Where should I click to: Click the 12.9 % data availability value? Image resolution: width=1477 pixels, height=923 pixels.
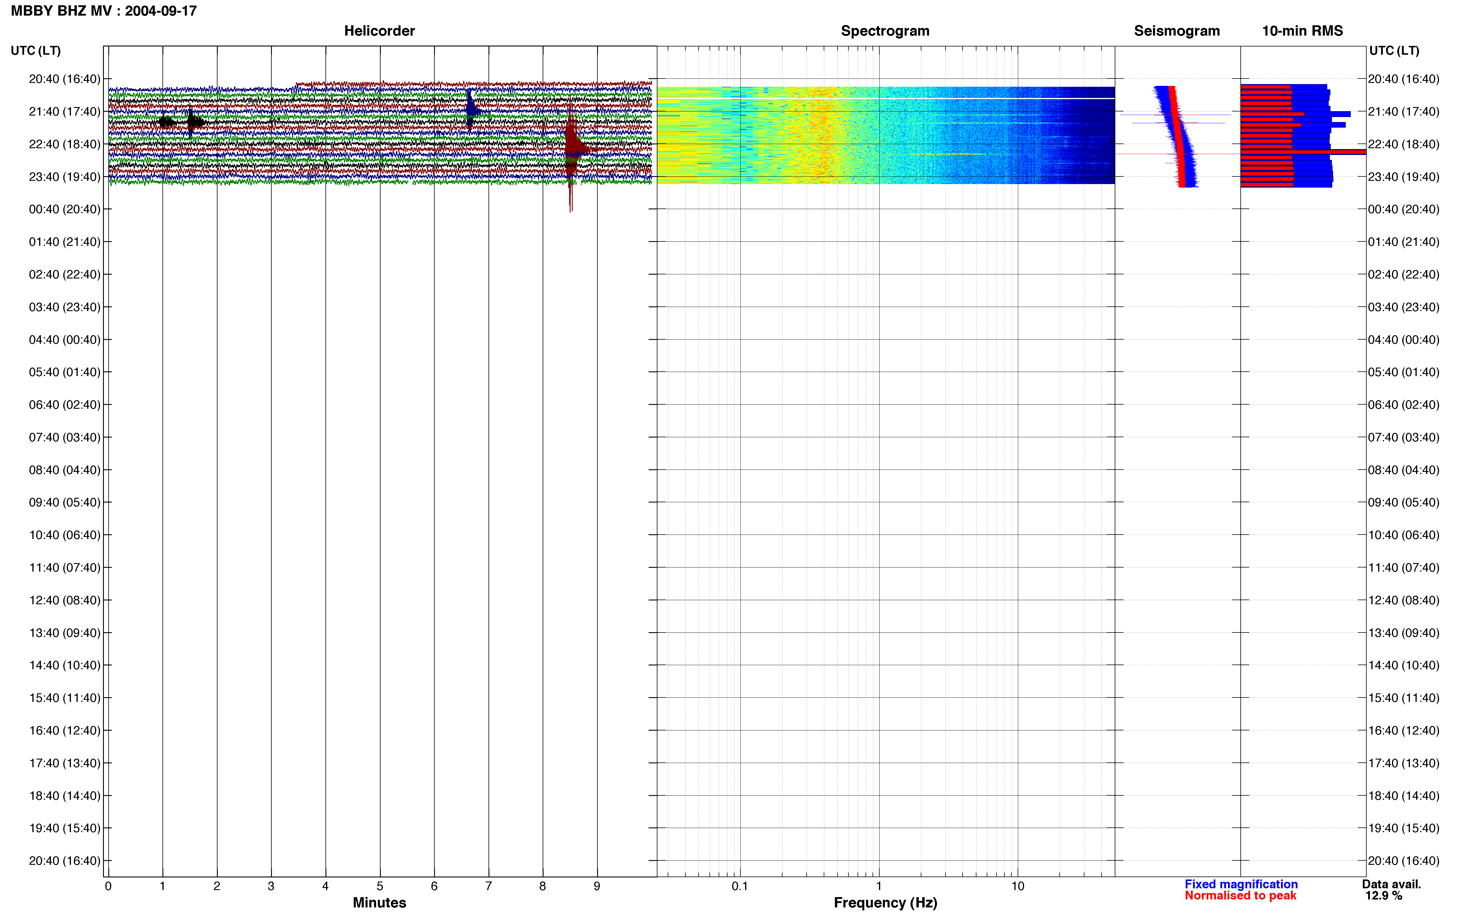(1383, 896)
